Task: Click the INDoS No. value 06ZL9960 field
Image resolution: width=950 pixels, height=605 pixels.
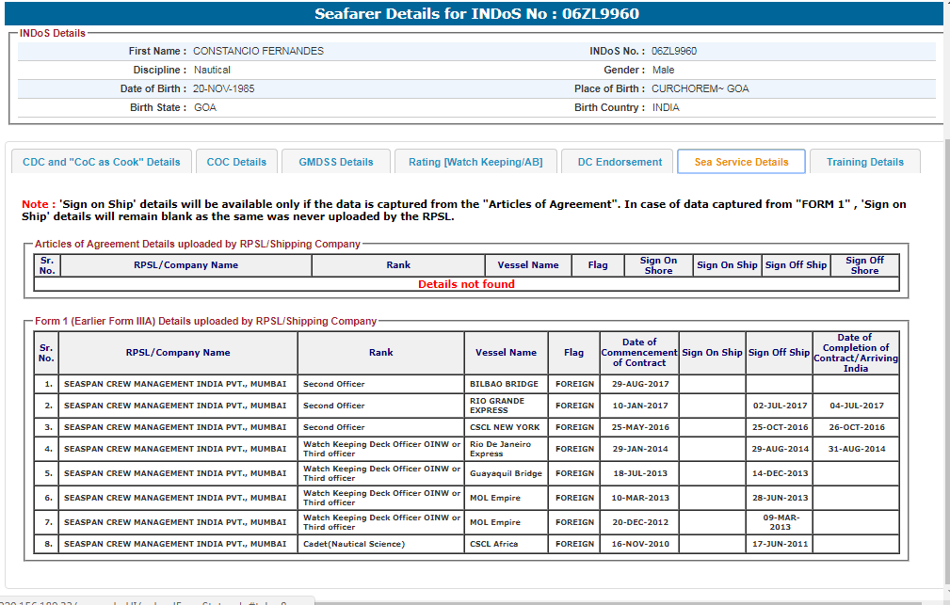Action: point(674,52)
